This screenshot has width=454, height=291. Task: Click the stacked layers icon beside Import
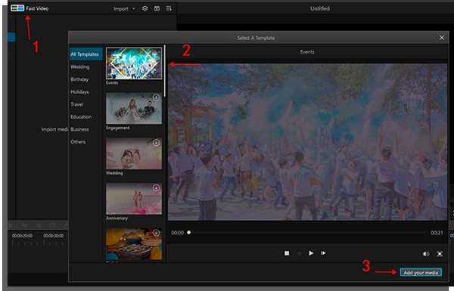click(x=145, y=8)
